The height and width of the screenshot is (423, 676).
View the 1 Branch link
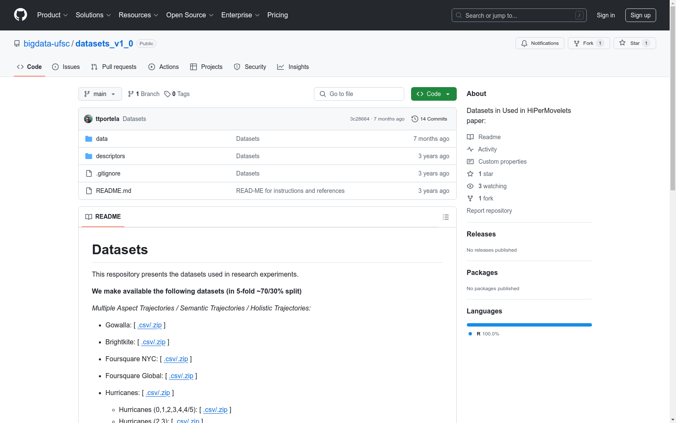[144, 94]
